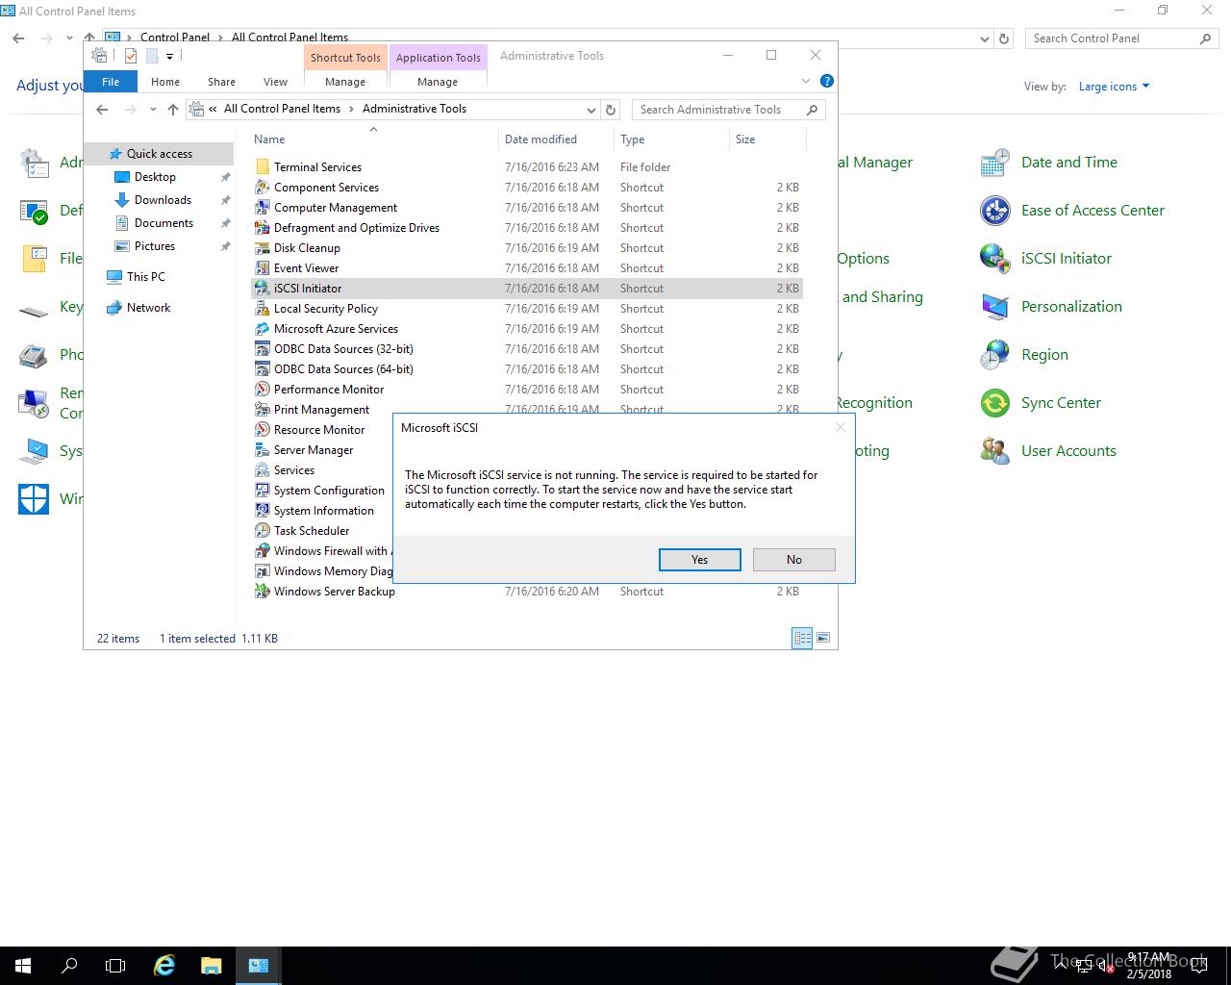
Task: Select ODBC Data Sources (64-bit) icon
Action: coord(262,369)
